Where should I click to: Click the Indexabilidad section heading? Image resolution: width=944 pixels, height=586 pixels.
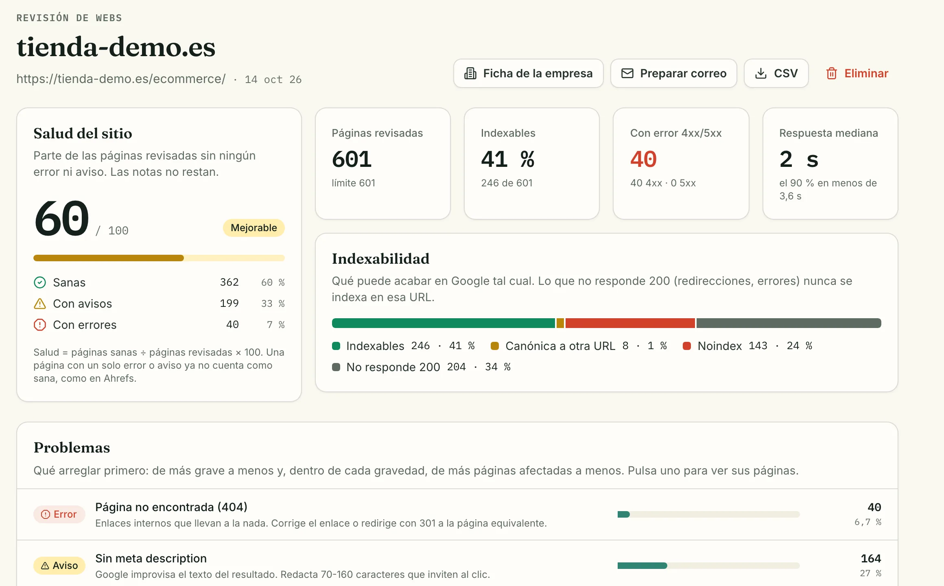tap(380, 259)
